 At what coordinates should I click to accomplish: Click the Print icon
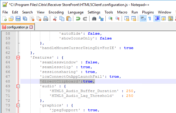(46, 19)
